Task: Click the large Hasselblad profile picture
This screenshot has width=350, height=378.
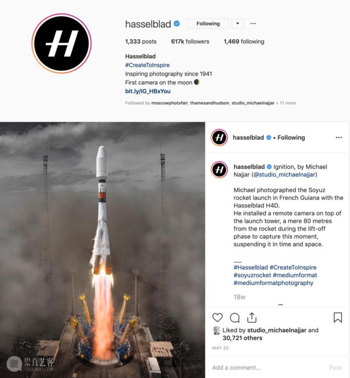Action: point(62,43)
